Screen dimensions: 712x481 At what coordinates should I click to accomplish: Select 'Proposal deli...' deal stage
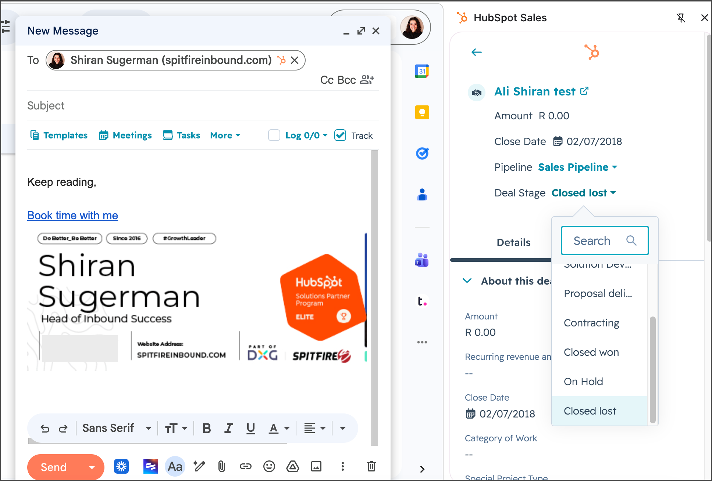(x=599, y=293)
